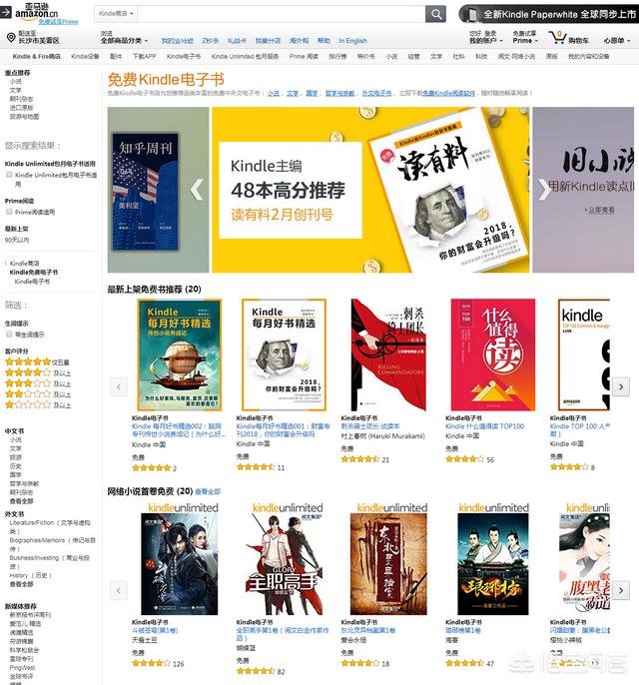Open the Kindle store search category dropdown

pos(116,14)
